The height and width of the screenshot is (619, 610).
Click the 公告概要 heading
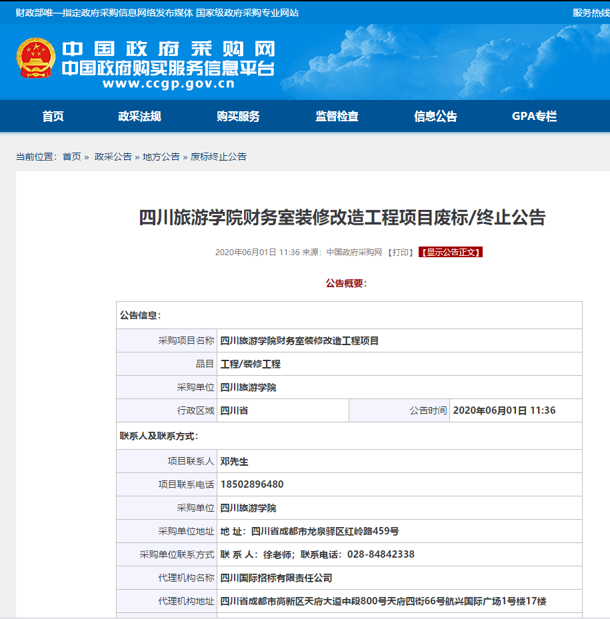click(346, 283)
